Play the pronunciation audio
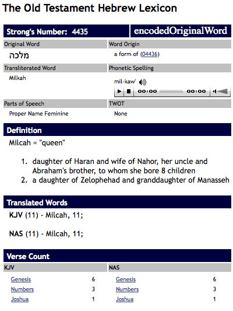Image resolution: width=233 pixels, height=311 pixels. [x=119, y=92]
